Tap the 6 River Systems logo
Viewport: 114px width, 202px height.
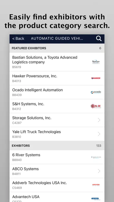(x=96, y=157)
